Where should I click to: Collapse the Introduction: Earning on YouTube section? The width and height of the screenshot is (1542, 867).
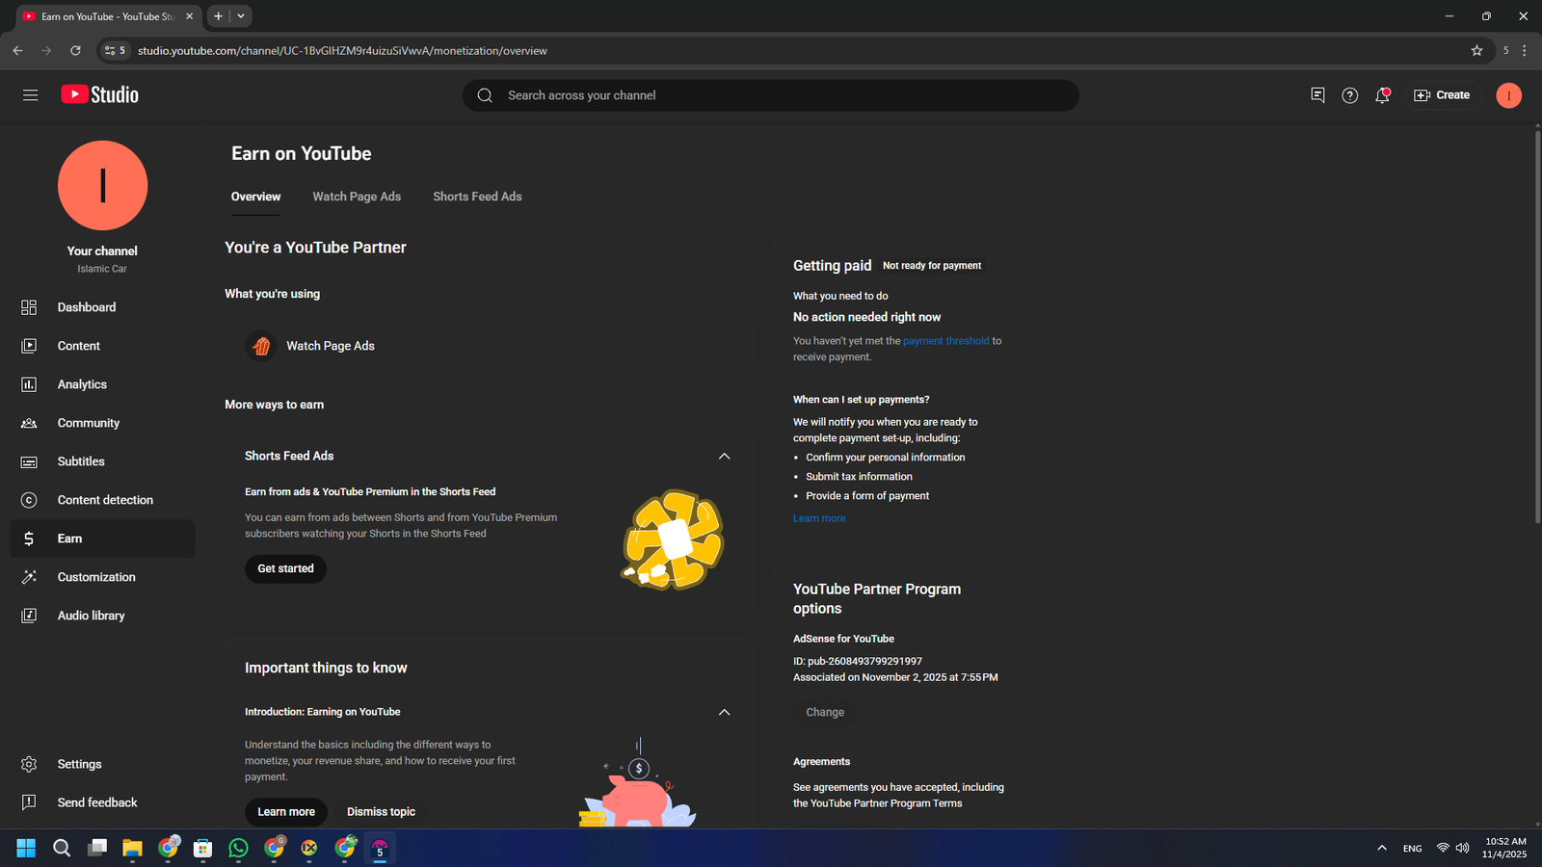[x=725, y=712]
